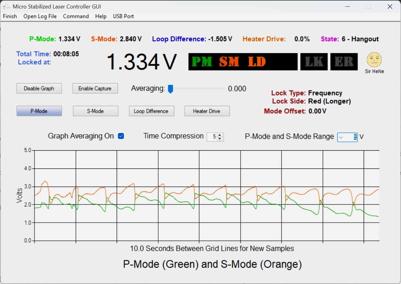Uncheck the Graph Averaging On checkbox
The width and height of the screenshot is (401, 284).
tap(121, 136)
